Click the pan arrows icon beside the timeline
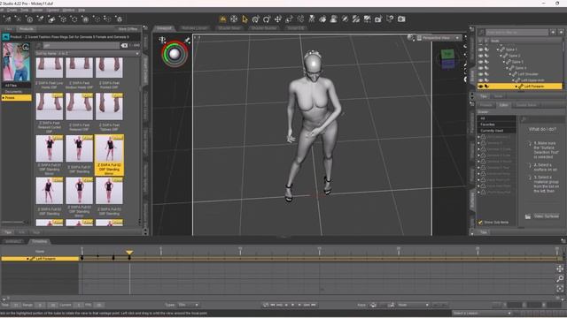 click(x=560, y=269)
